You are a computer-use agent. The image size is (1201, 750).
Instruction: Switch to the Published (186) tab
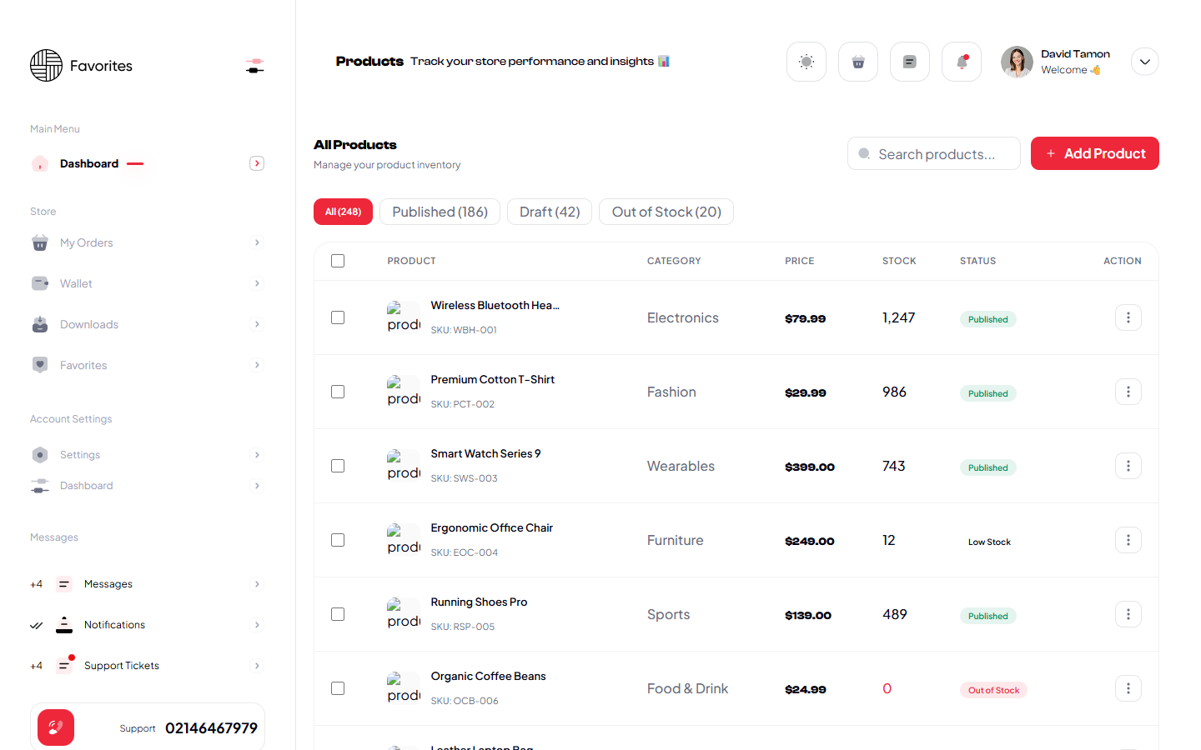pyautogui.click(x=440, y=212)
